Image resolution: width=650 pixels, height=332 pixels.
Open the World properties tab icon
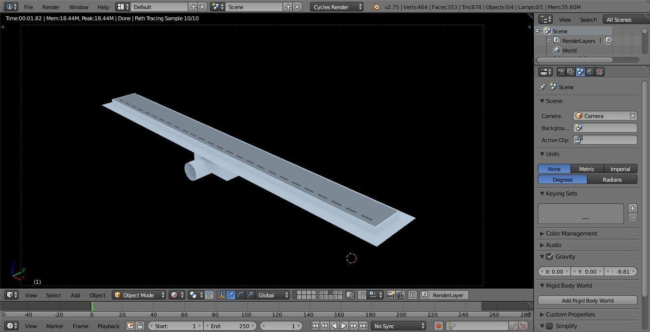pos(590,72)
